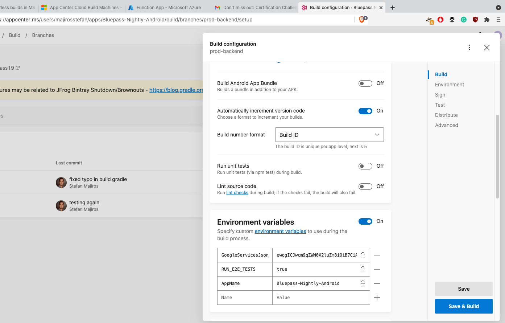Jump to Sign section in side navigation
Screen dimensions: 505x323
click(x=440, y=95)
